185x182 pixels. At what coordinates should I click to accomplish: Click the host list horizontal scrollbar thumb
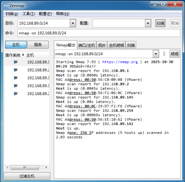click(25, 167)
